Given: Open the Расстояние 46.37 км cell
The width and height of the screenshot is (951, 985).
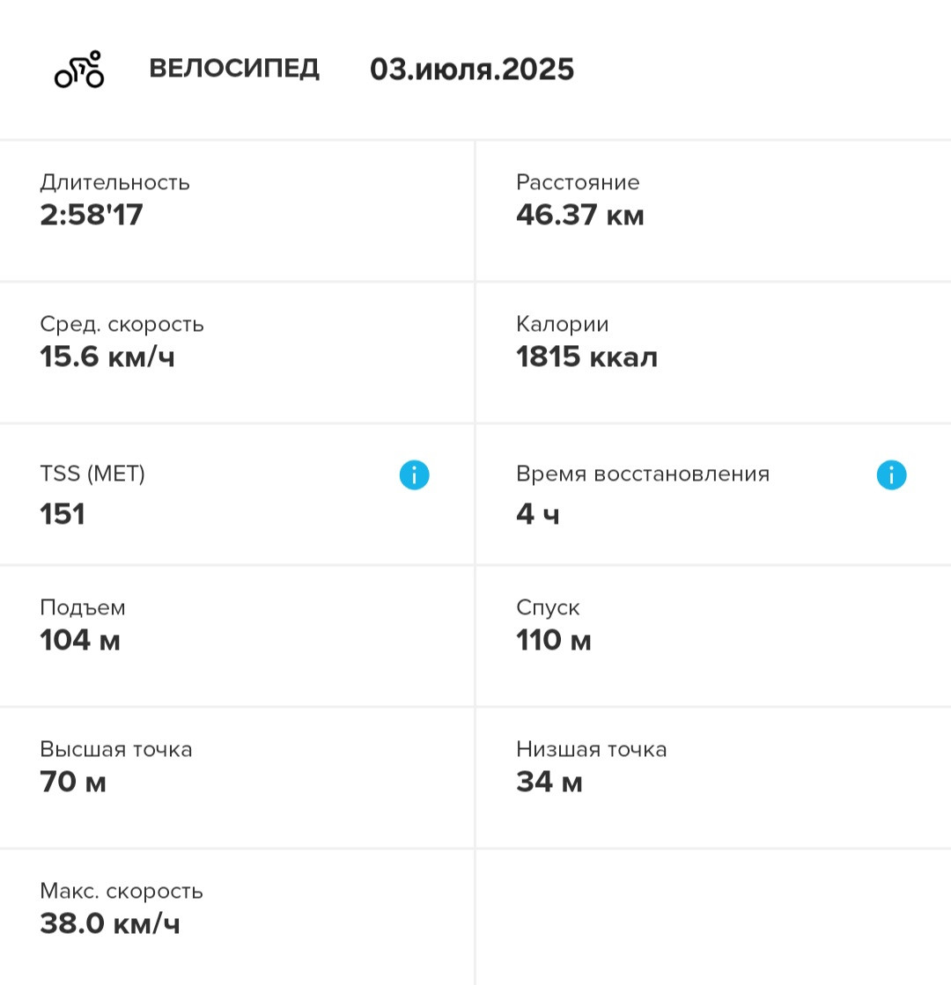Looking at the screenshot, I should pyautogui.click(x=713, y=211).
